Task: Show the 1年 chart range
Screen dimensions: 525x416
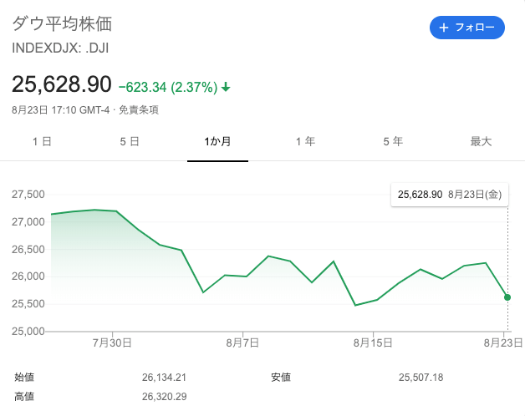Action: tap(305, 142)
